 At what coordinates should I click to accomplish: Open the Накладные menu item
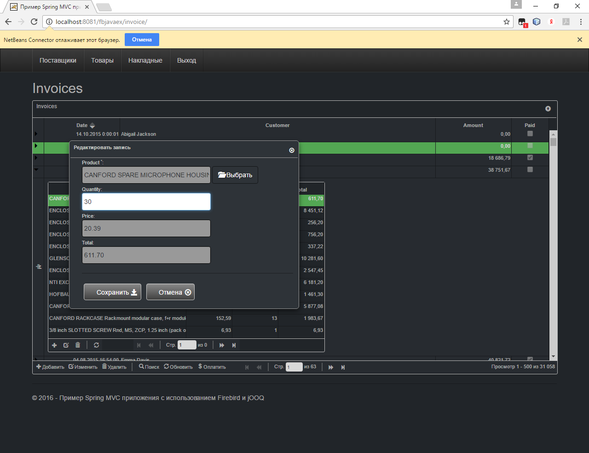[x=145, y=60]
